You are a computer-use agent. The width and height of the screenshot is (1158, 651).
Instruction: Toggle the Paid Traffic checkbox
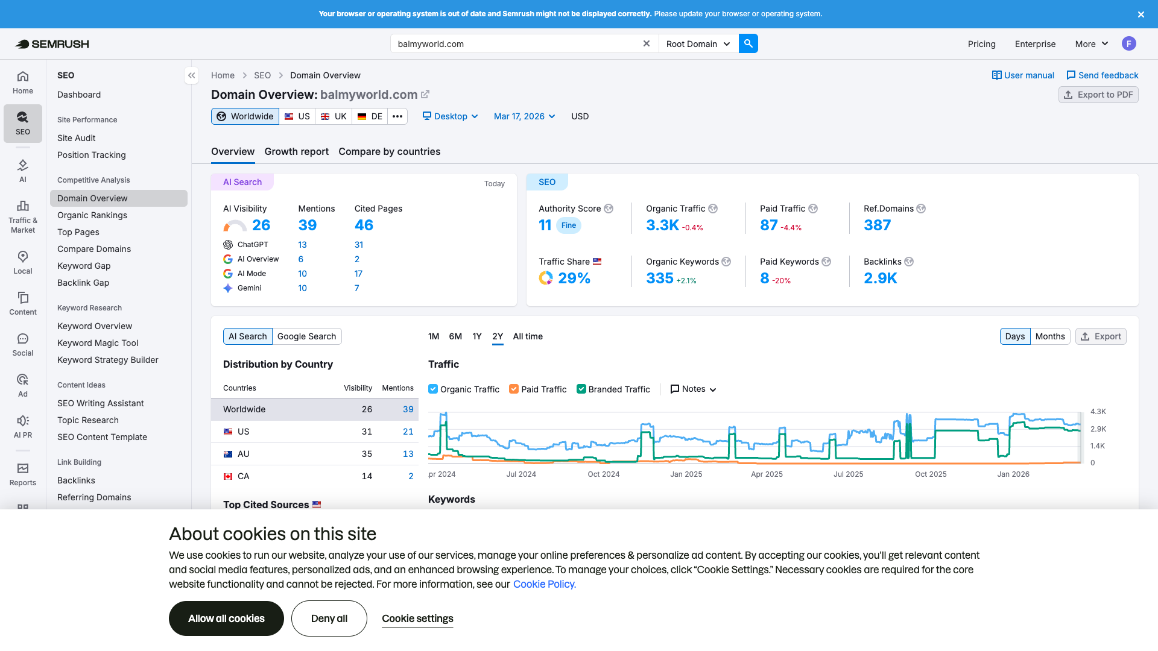[513, 389]
